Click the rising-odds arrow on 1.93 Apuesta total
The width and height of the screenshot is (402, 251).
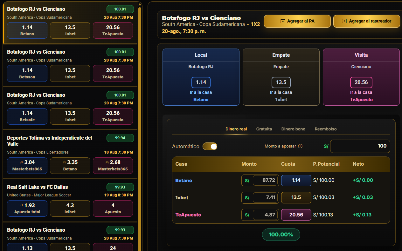click(22, 205)
